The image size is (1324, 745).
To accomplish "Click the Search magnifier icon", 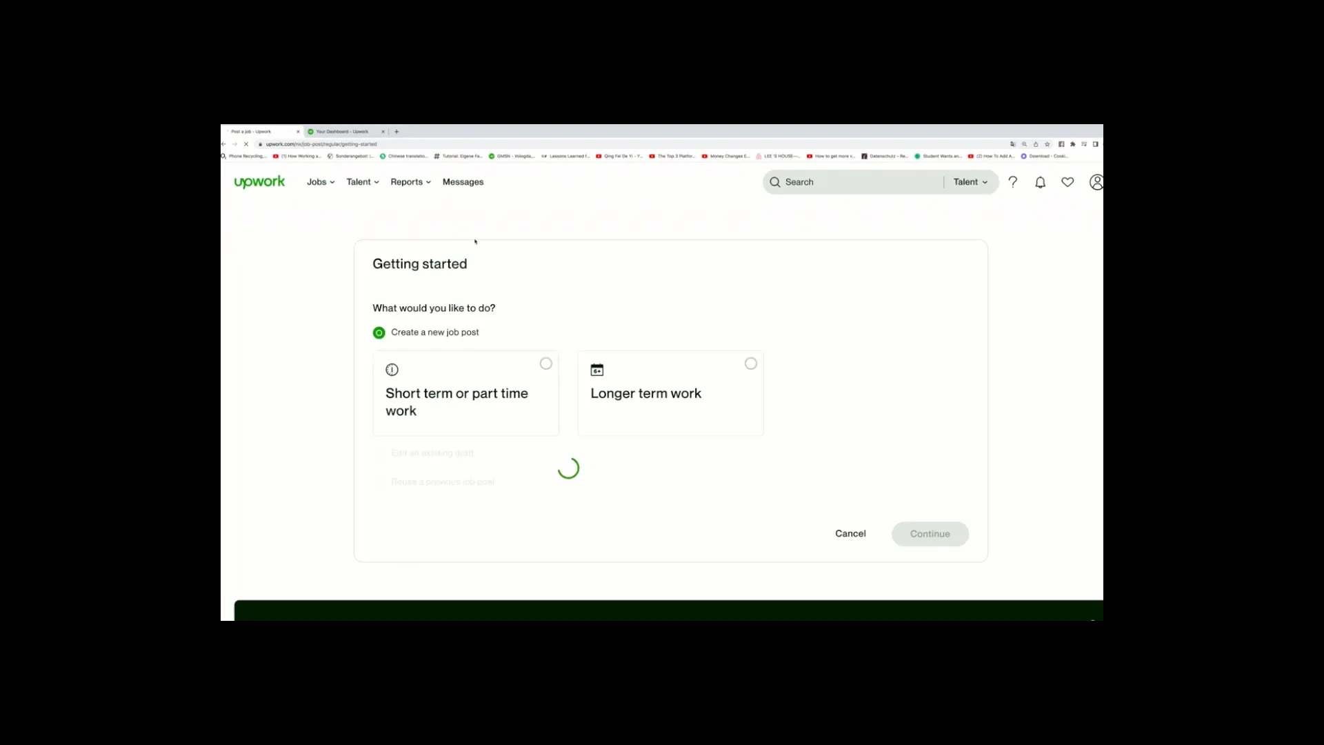I will pyautogui.click(x=775, y=182).
